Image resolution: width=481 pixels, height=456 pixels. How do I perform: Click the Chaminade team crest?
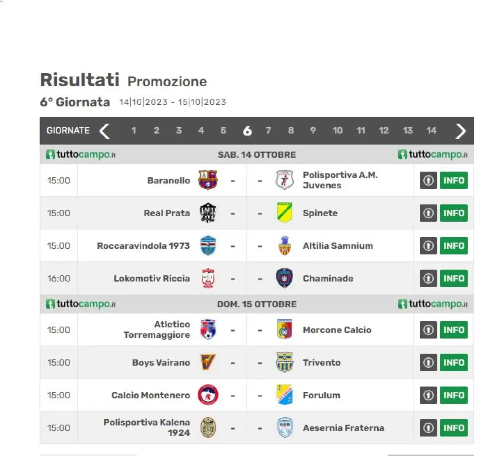coord(284,278)
